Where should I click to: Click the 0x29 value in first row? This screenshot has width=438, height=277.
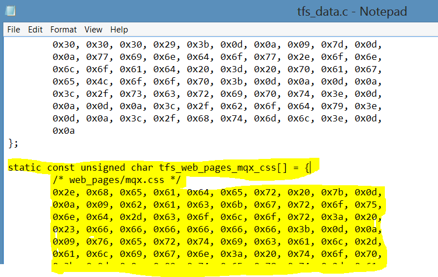(x=164, y=45)
